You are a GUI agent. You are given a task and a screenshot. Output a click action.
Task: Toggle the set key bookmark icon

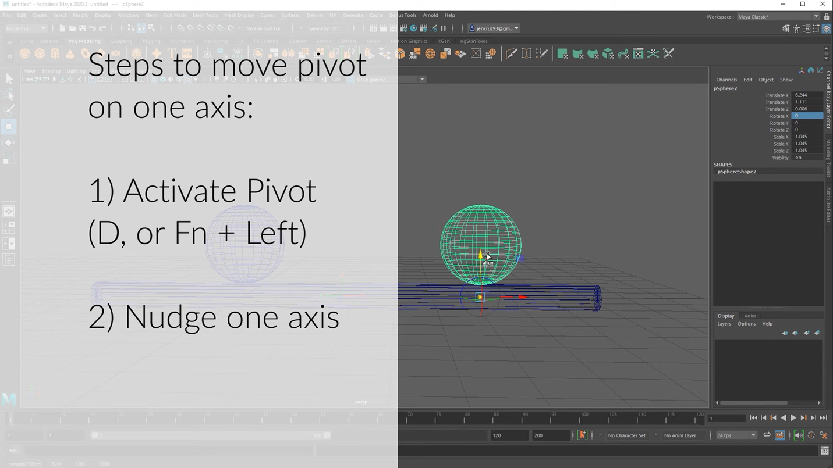582,435
